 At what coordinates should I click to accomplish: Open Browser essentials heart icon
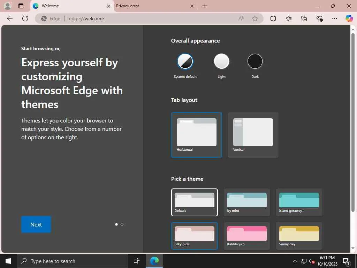[319, 18]
